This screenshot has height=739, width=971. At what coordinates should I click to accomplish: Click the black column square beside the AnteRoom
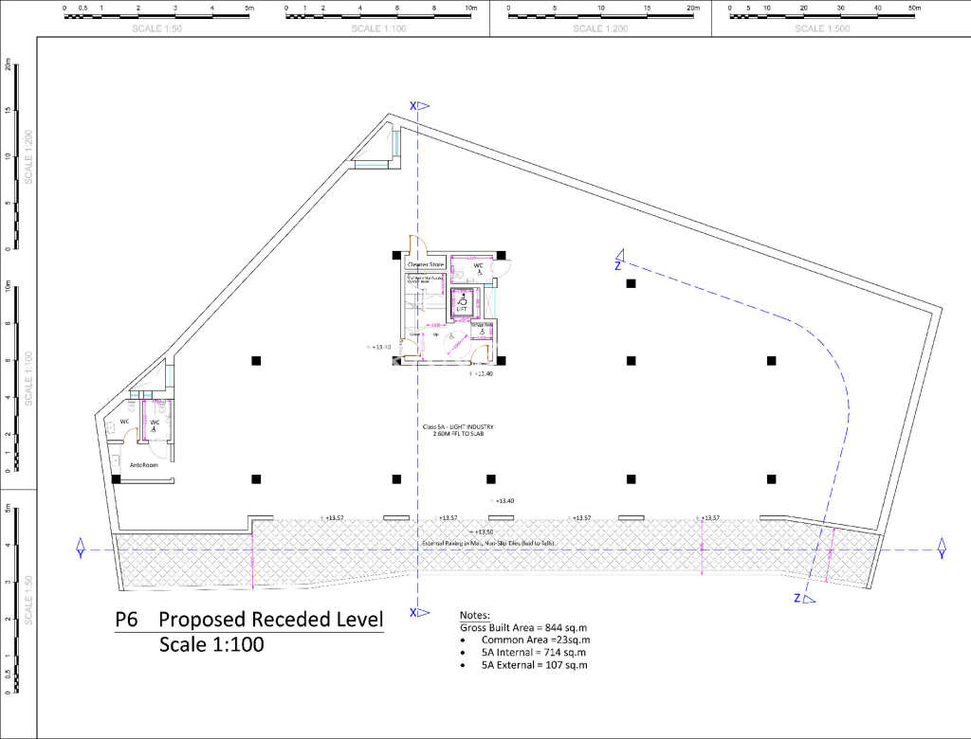116,478
